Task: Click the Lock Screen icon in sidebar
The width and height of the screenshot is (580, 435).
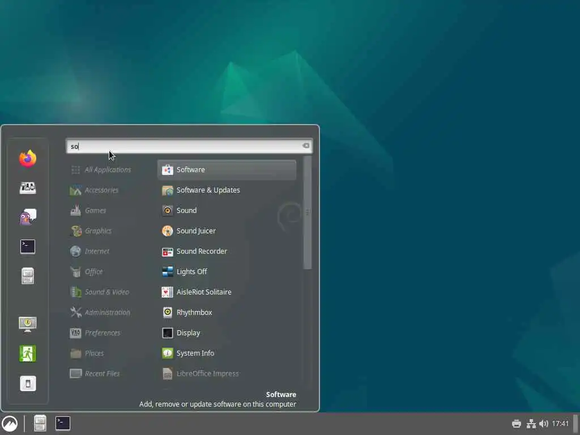Action: pyautogui.click(x=28, y=325)
